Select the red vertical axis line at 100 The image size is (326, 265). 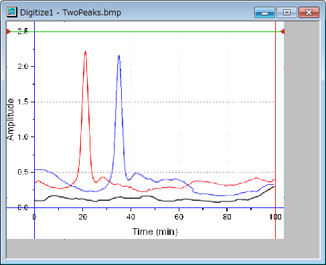point(275,129)
